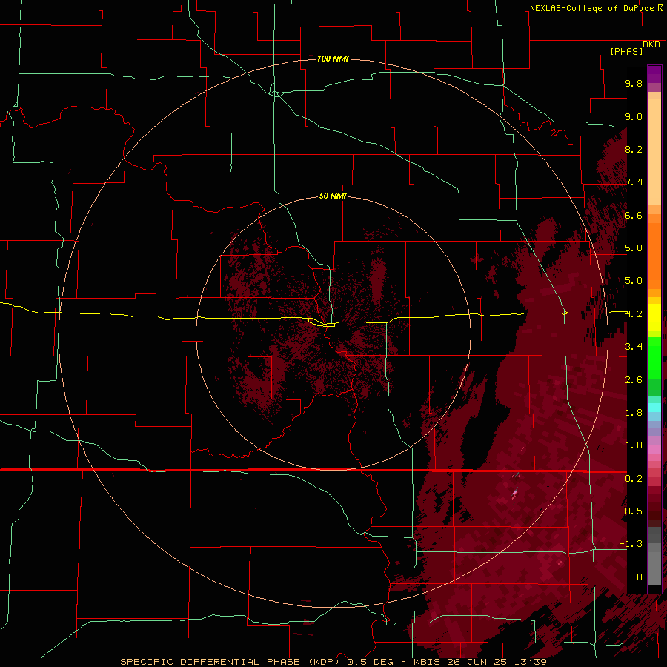Pick the gray segment of the color bar
Screen dimensions: 667x667
(654, 557)
